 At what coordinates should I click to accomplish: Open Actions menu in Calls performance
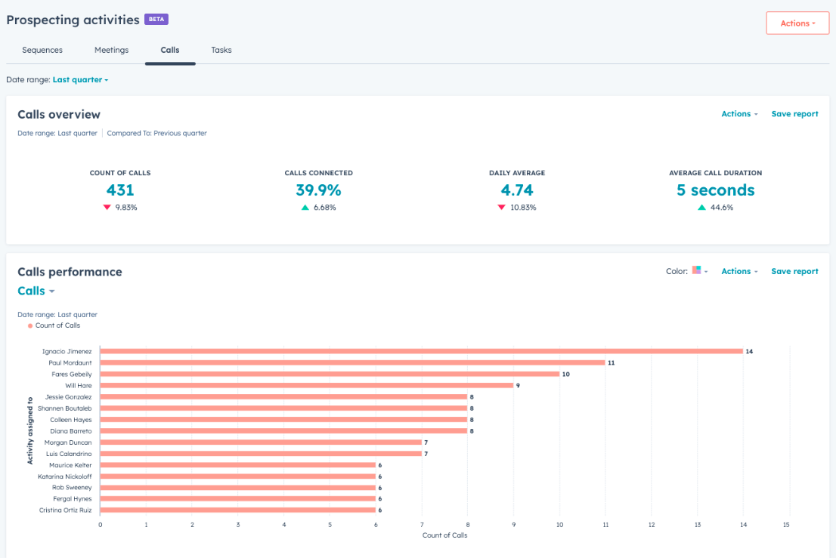[x=739, y=271]
